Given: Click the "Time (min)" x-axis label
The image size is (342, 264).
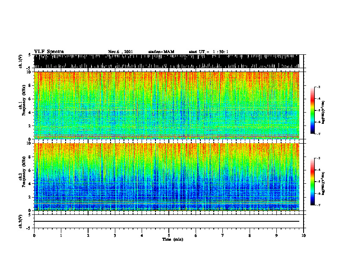Looking at the screenshot, I should click(x=173, y=239).
